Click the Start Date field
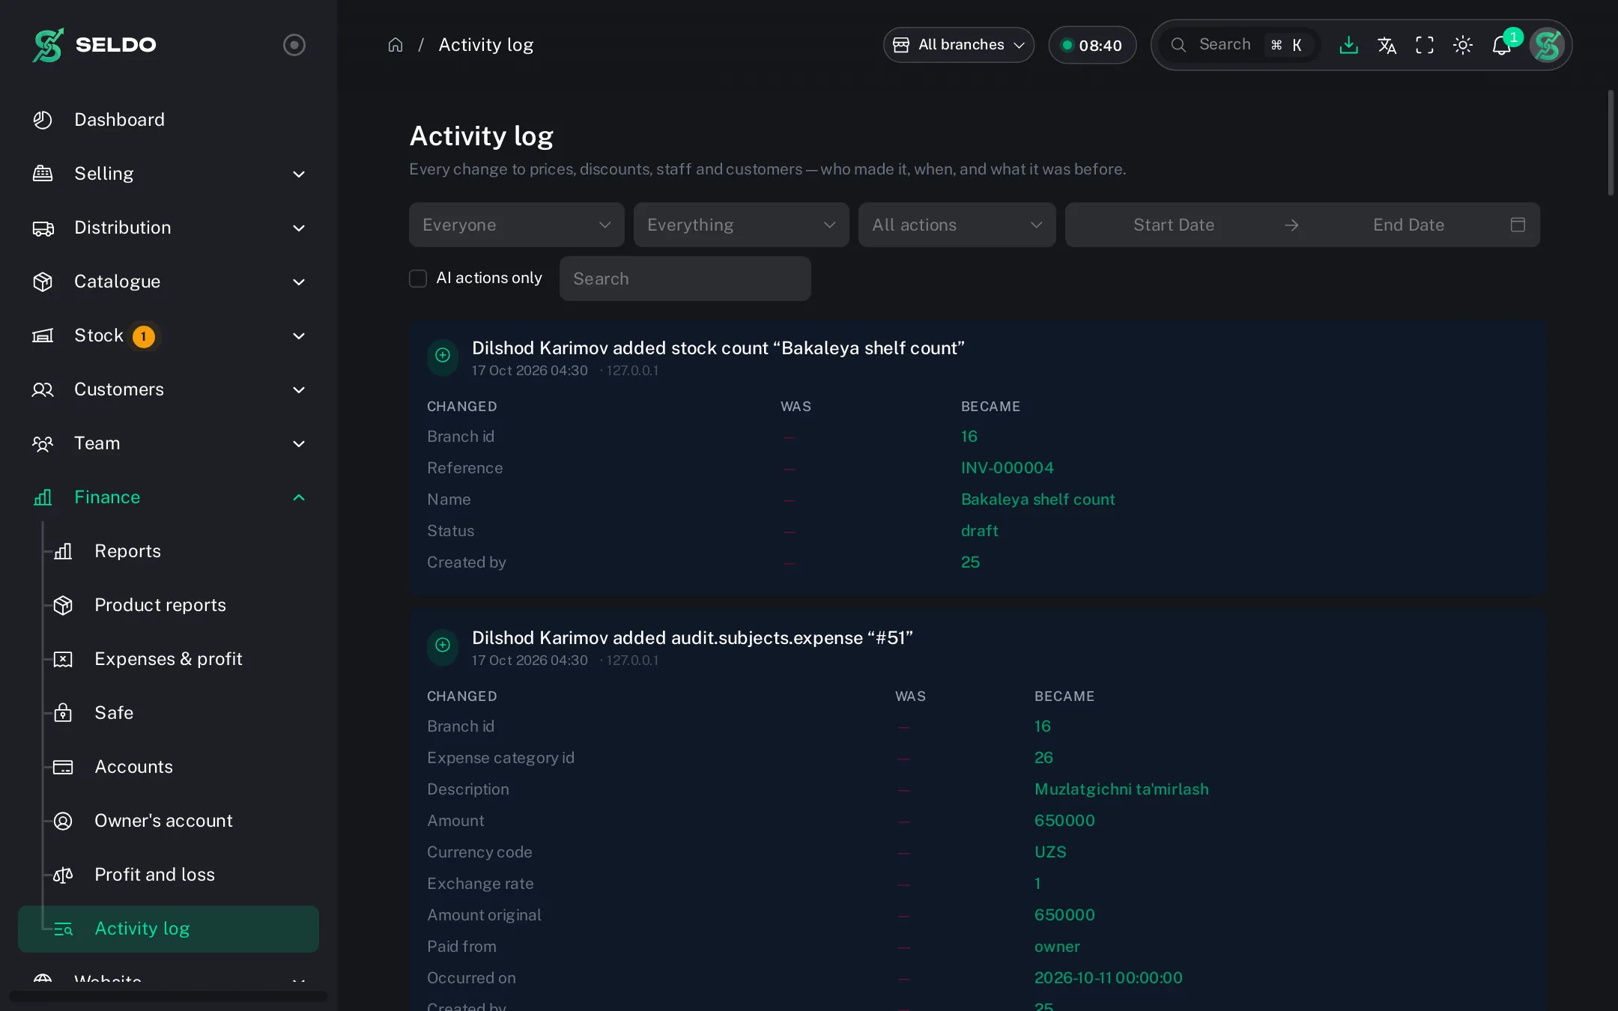1618x1011 pixels. [x=1174, y=225]
